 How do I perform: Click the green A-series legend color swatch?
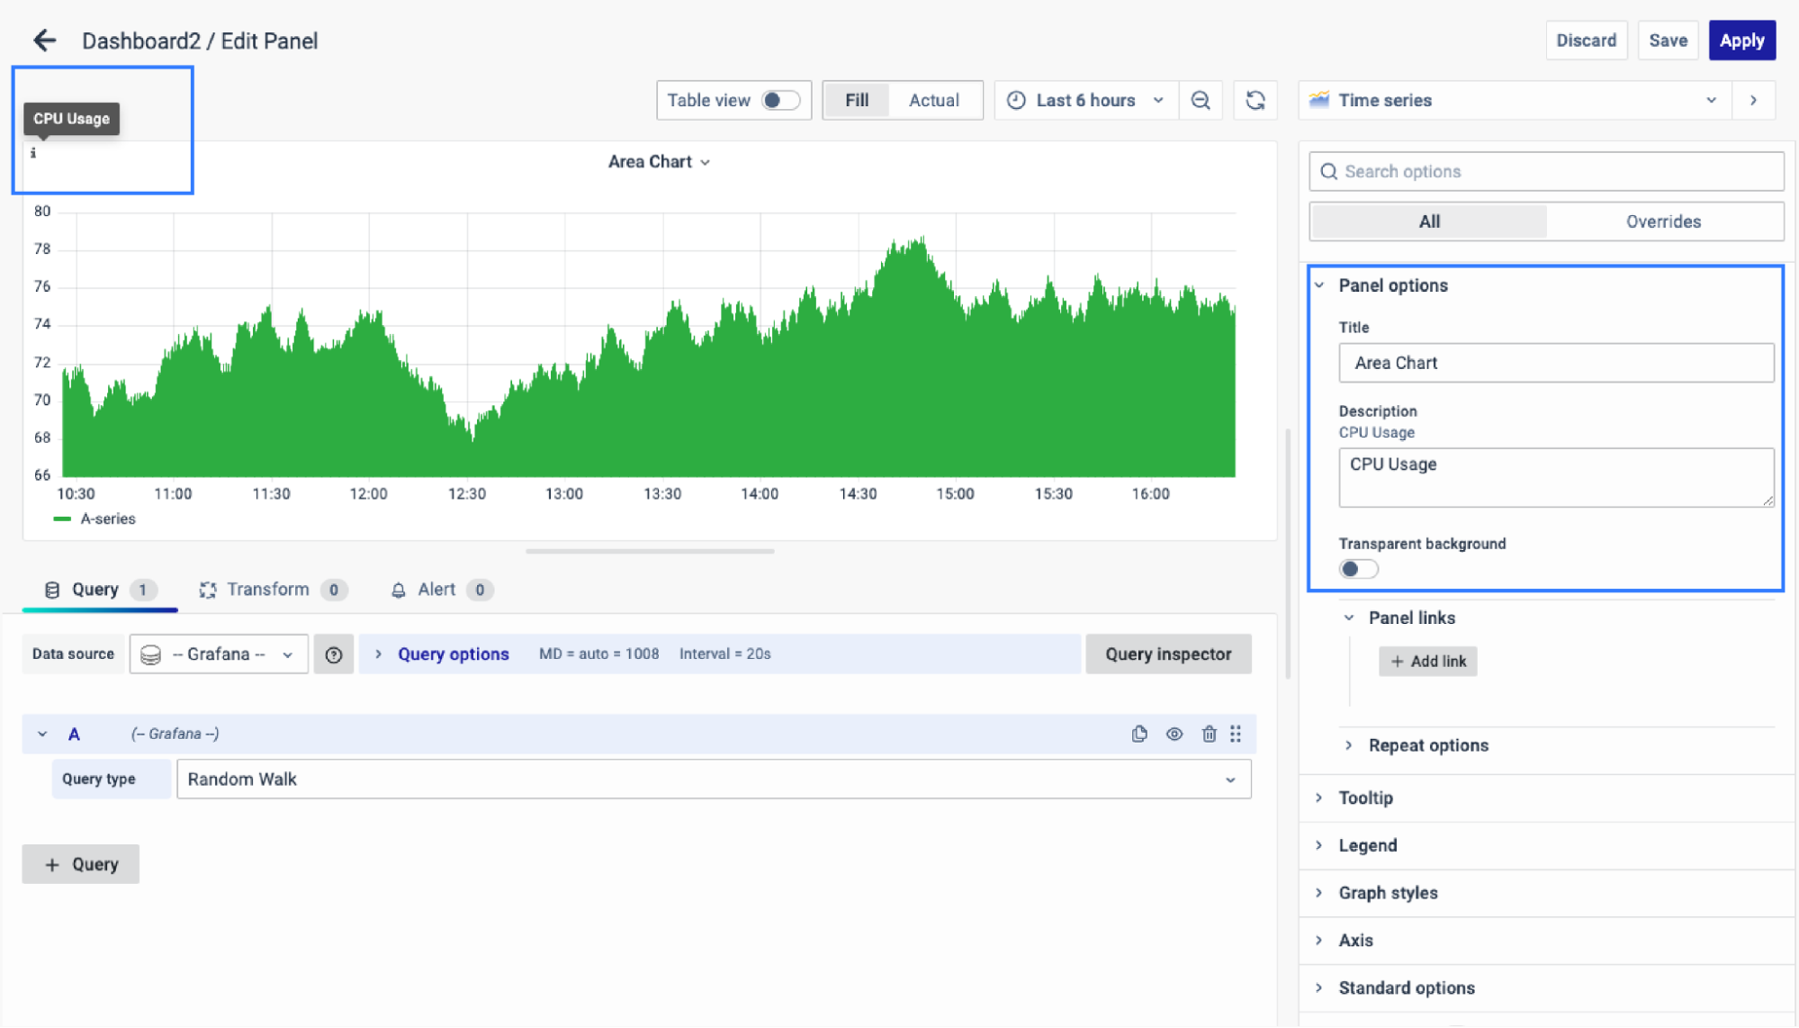[62, 519]
